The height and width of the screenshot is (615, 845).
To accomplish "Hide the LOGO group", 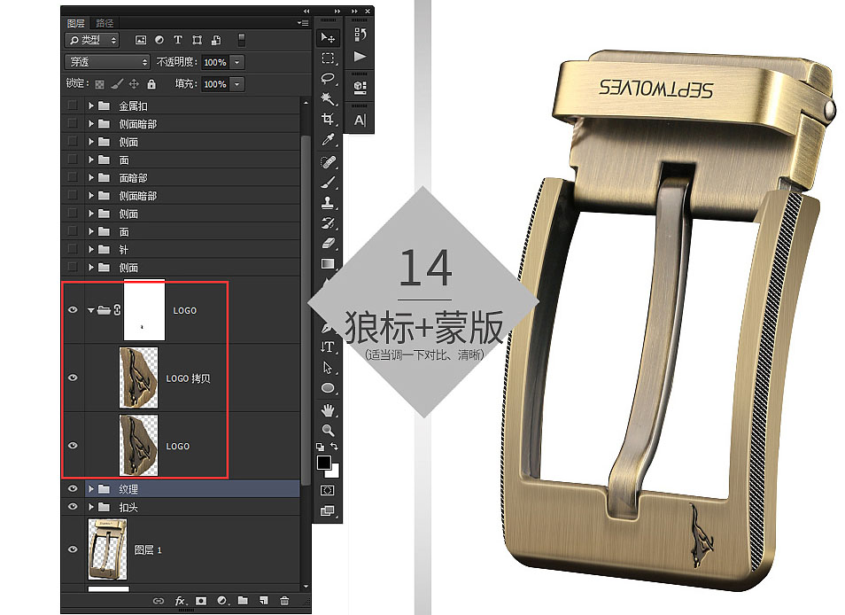I will tap(73, 310).
